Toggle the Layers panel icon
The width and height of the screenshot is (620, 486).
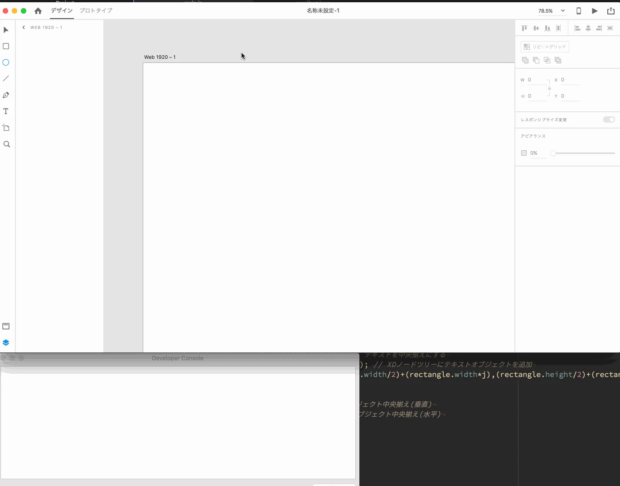6,343
